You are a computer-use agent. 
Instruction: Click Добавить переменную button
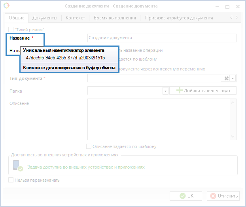point(203,91)
